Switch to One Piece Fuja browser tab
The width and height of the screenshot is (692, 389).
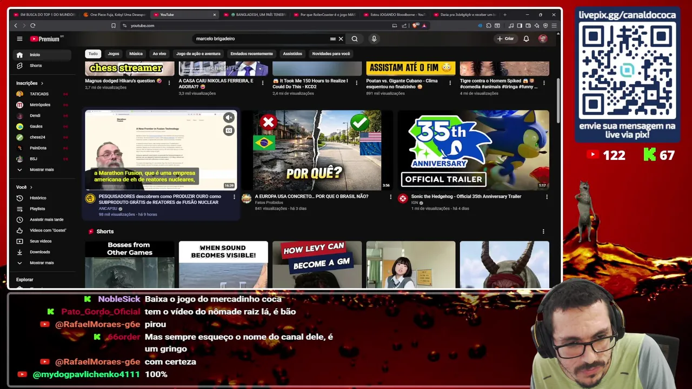(114, 15)
